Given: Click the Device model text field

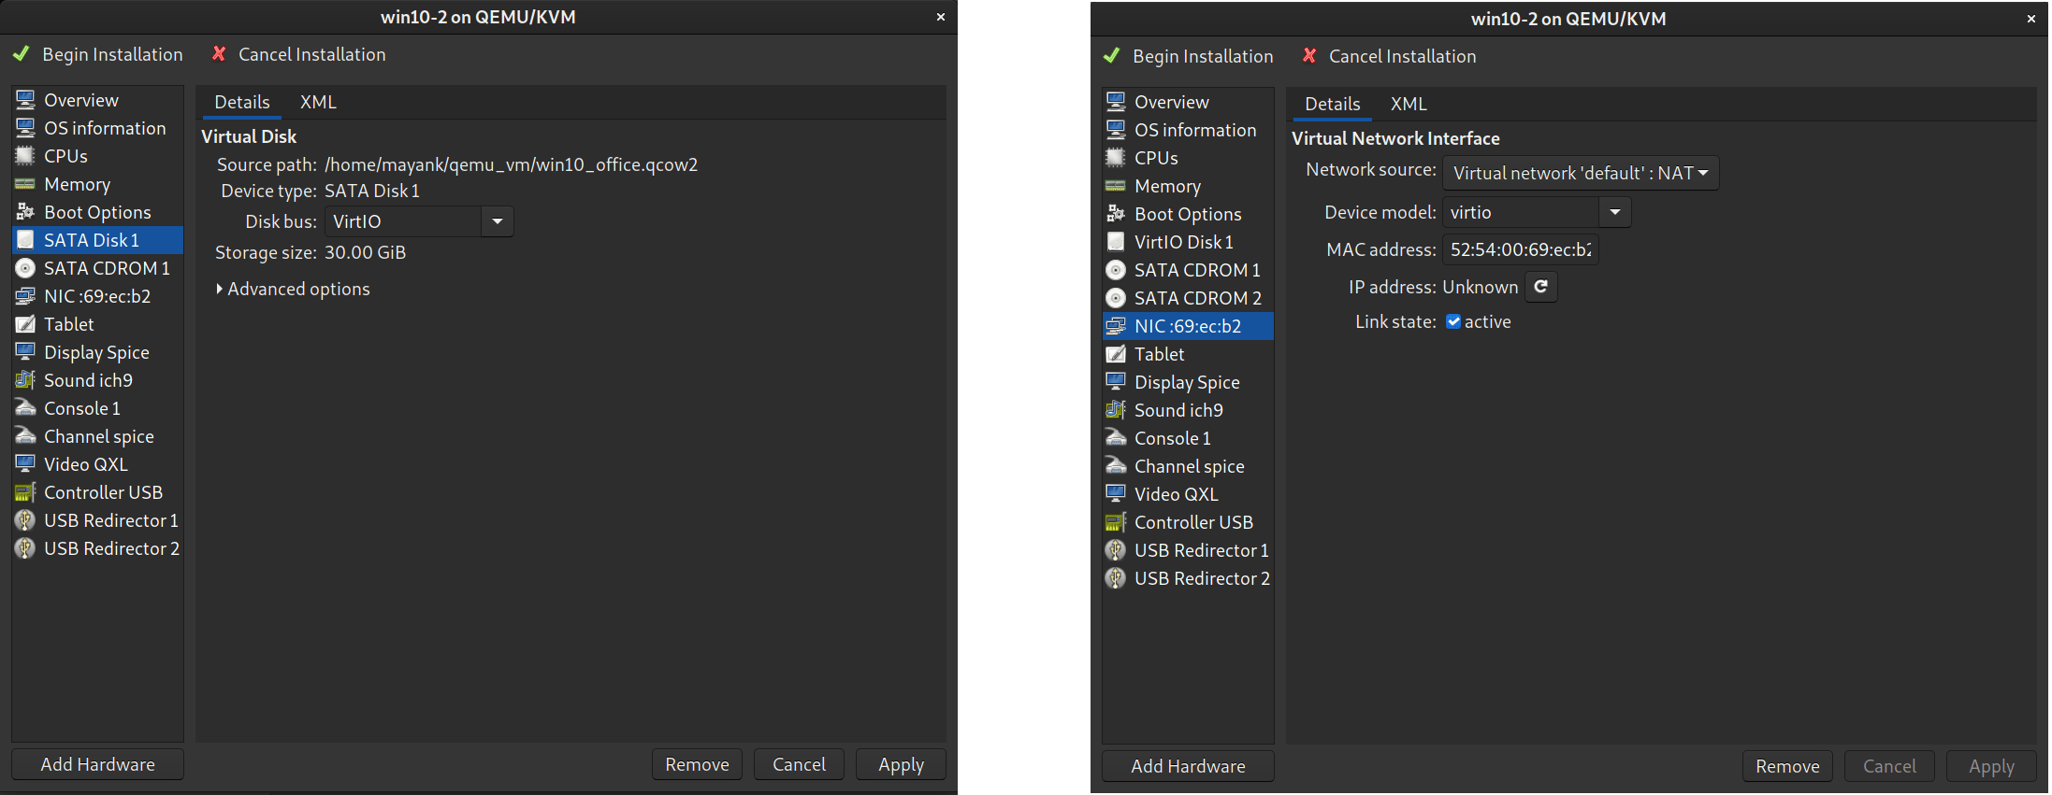Looking at the screenshot, I should [x=1521, y=212].
